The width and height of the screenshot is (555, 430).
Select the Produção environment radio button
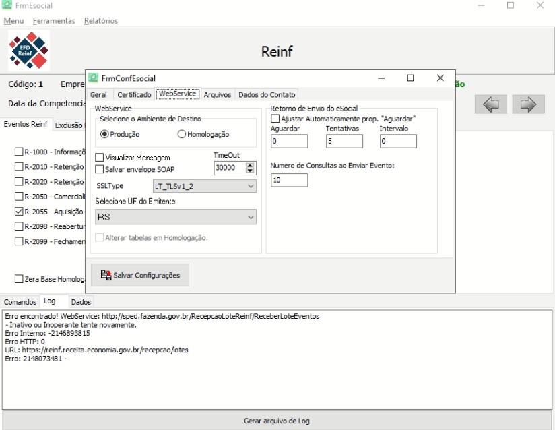tap(104, 134)
